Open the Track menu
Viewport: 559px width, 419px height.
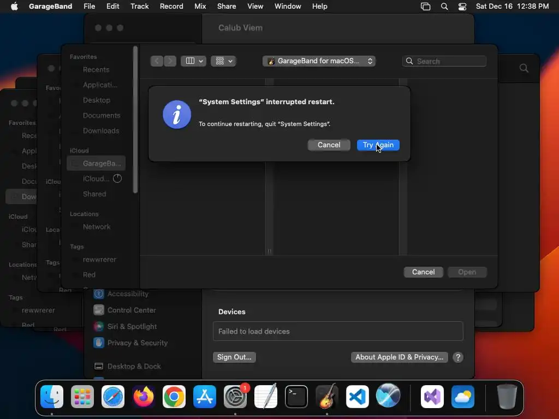139,7
